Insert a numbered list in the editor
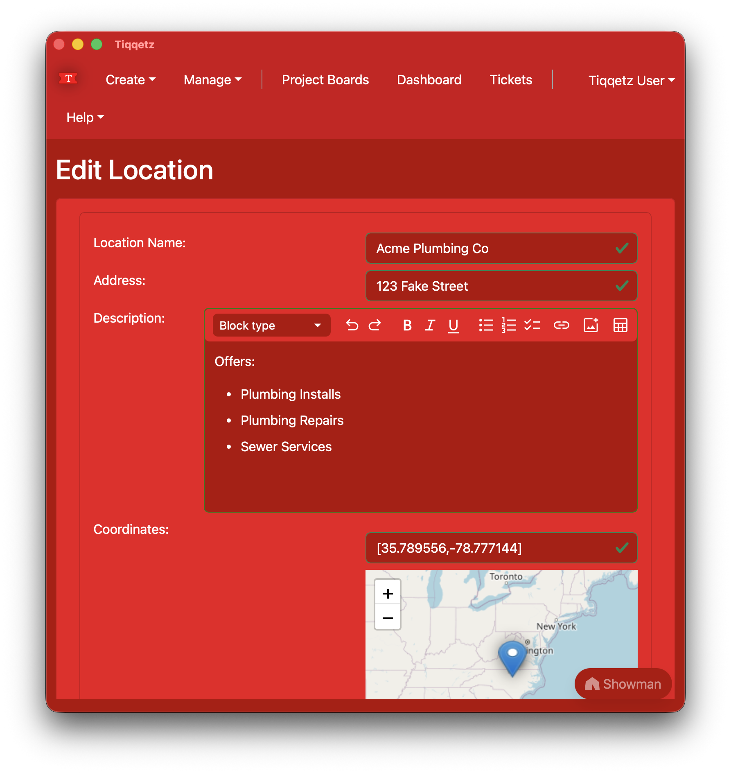731x773 pixels. [x=509, y=325]
